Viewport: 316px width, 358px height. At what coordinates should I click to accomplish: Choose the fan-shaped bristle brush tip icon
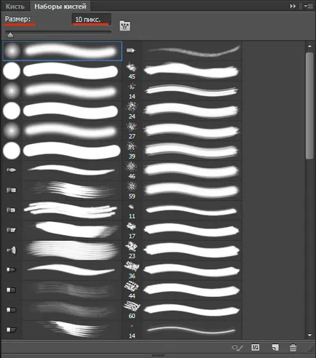tap(12, 250)
